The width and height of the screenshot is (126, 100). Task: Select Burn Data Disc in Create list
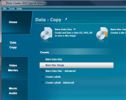pos(54,59)
